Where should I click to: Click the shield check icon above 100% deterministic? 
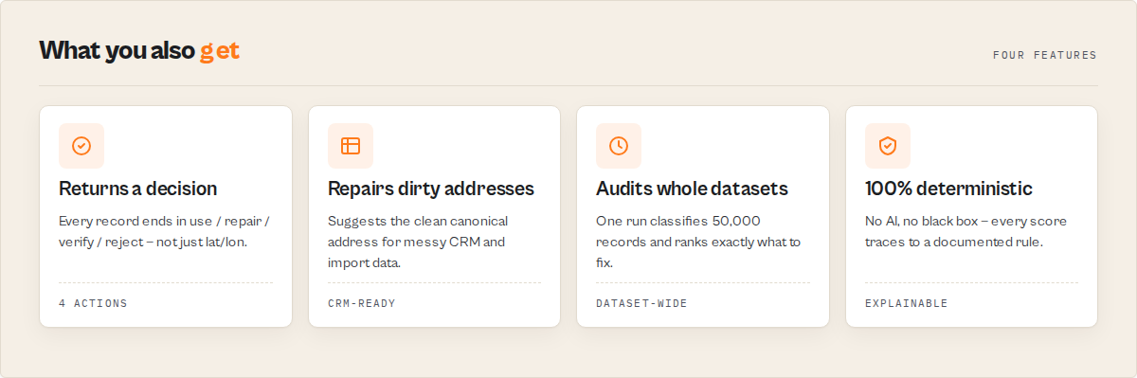coord(888,146)
